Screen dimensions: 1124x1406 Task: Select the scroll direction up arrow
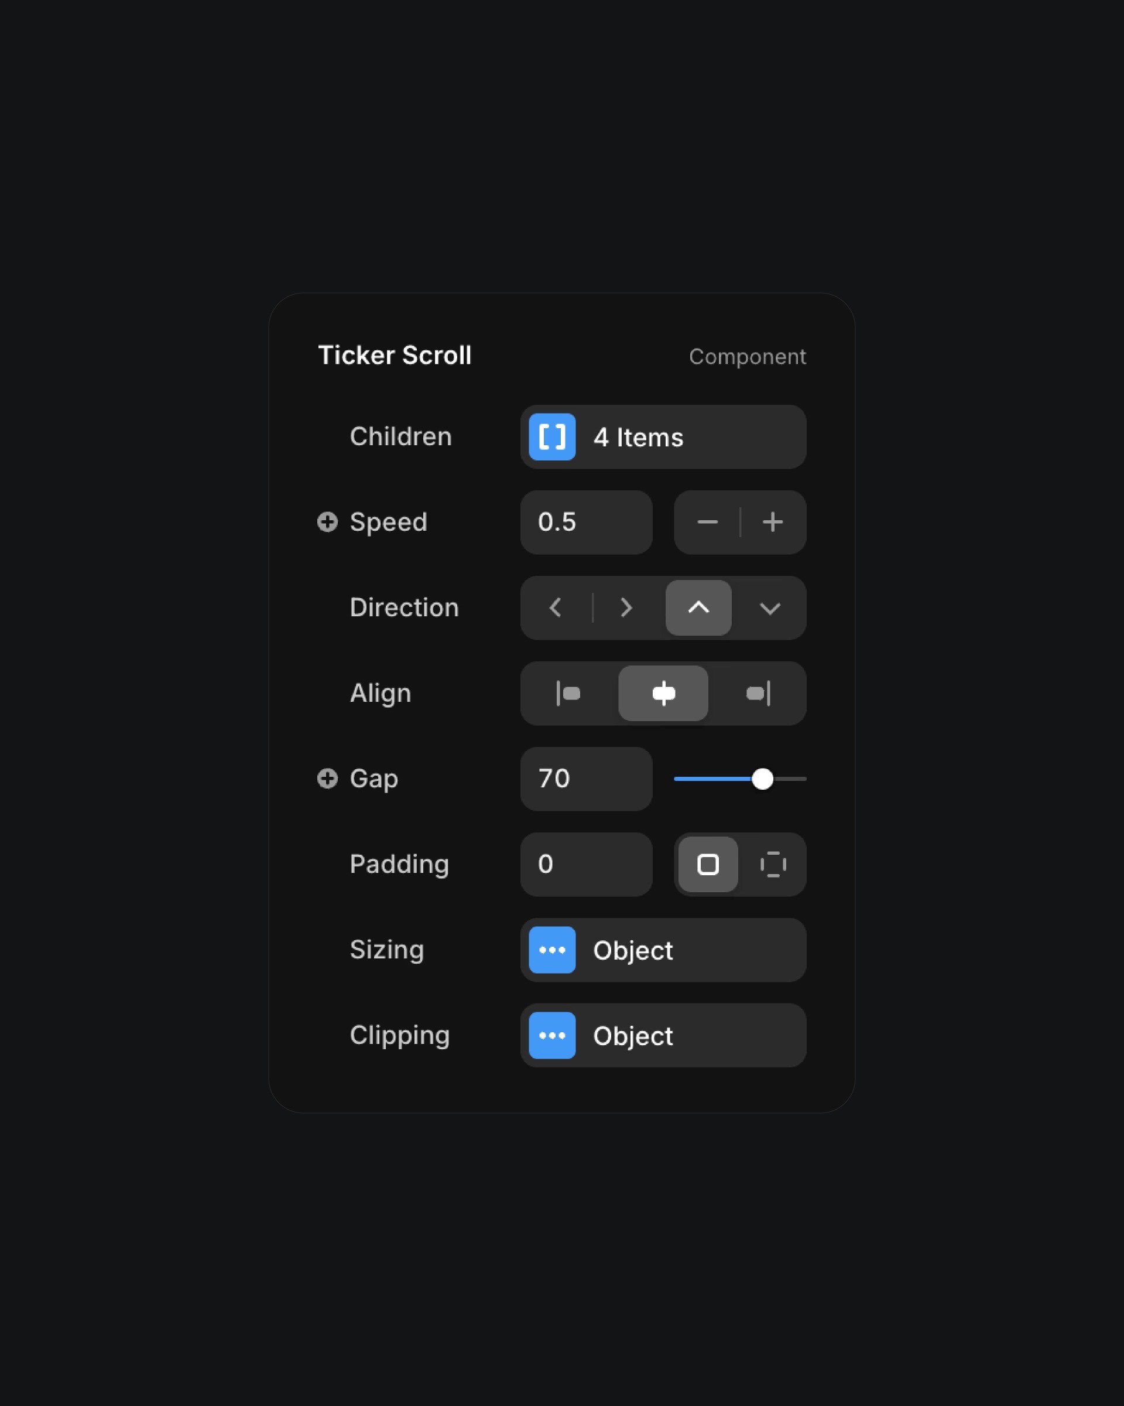(x=697, y=607)
